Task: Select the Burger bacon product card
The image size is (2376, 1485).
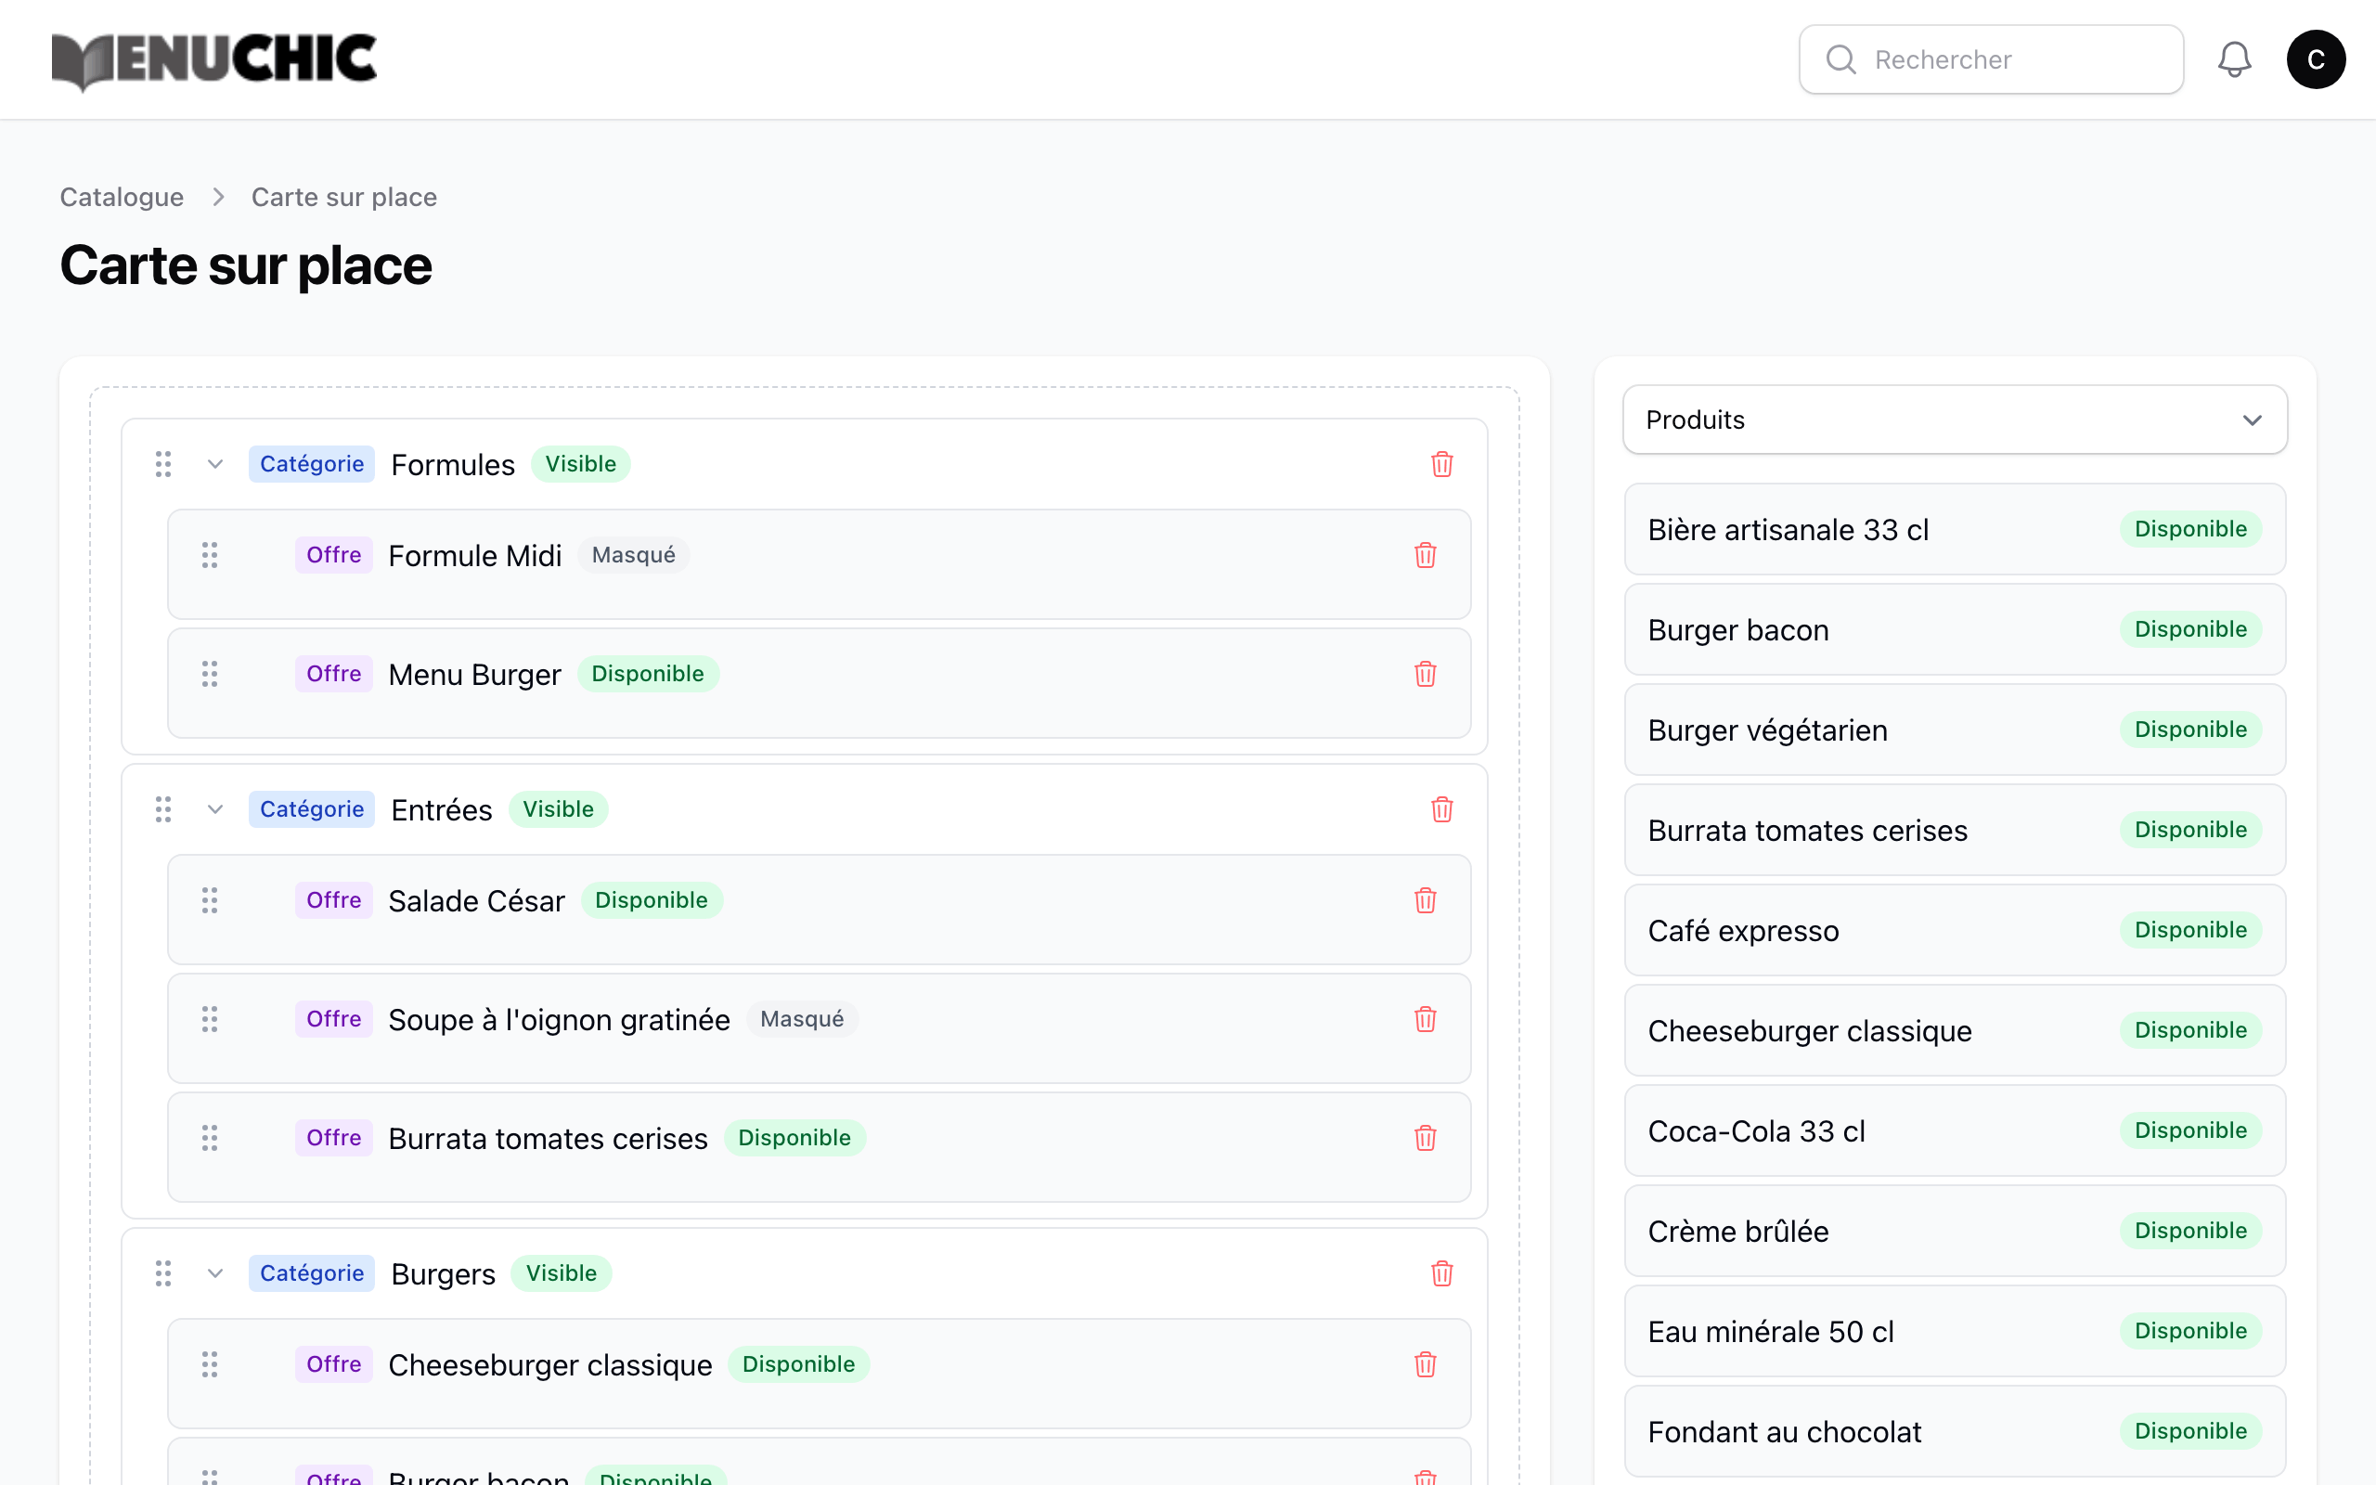Action: (x=1955, y=628)
